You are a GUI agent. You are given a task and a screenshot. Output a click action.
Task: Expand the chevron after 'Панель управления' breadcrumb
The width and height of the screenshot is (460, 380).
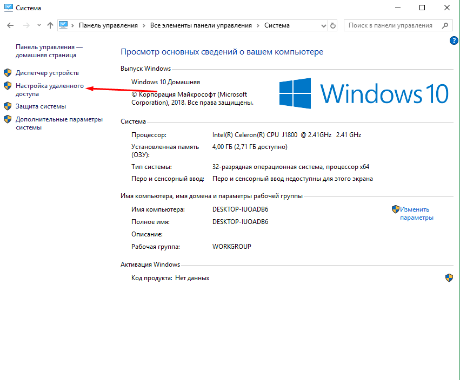(x=144, y=25)
